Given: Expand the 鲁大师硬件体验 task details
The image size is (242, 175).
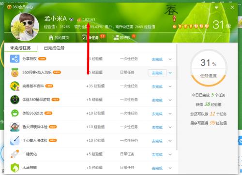Looking at the screenshot, I should point(170,127).
